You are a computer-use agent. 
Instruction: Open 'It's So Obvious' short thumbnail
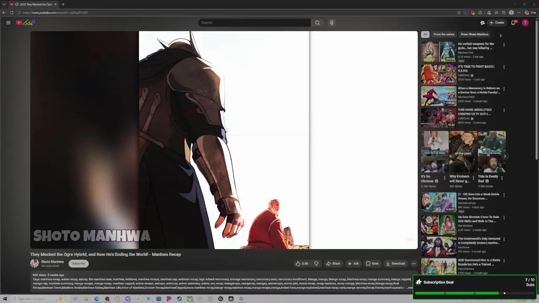point(435,151)
